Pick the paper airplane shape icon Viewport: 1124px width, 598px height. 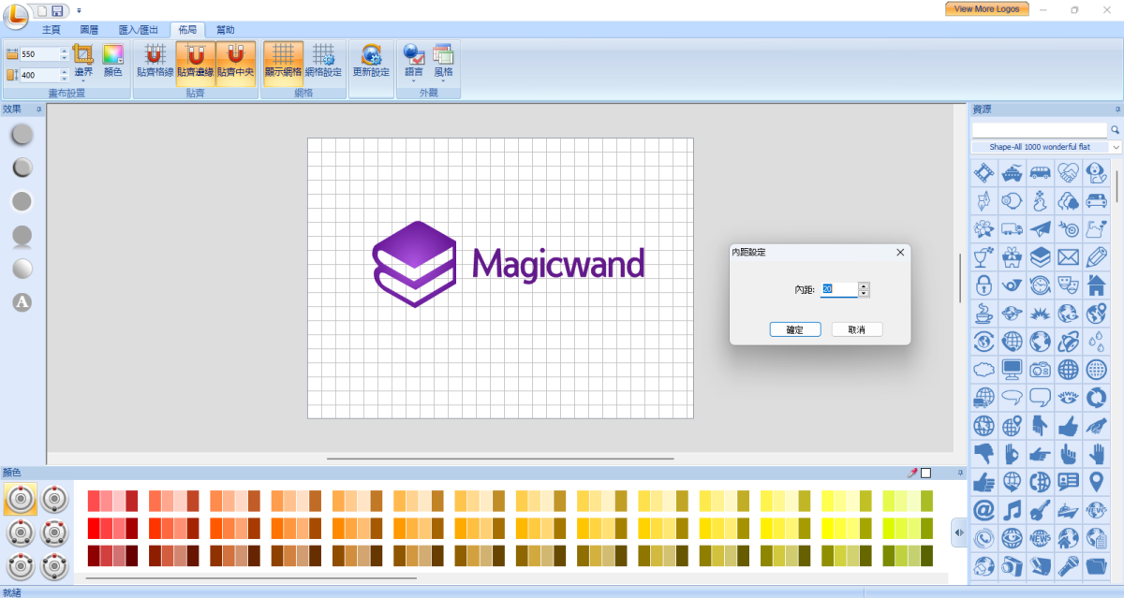[x=1040, y=228]
